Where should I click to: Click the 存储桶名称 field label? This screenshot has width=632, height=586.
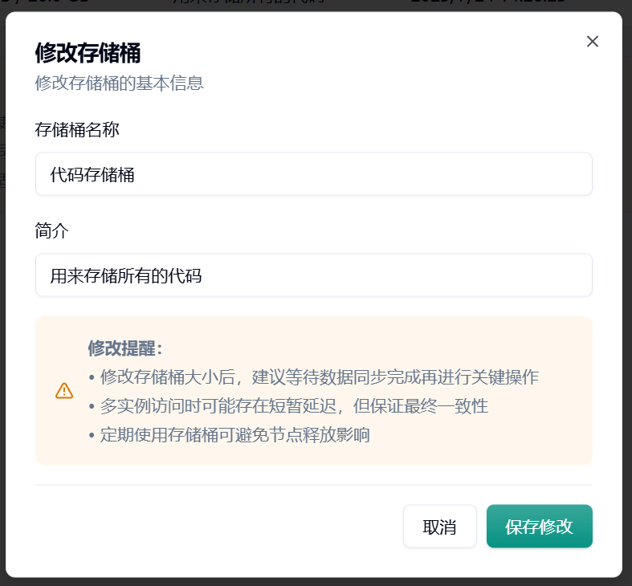tap(77, 129)
